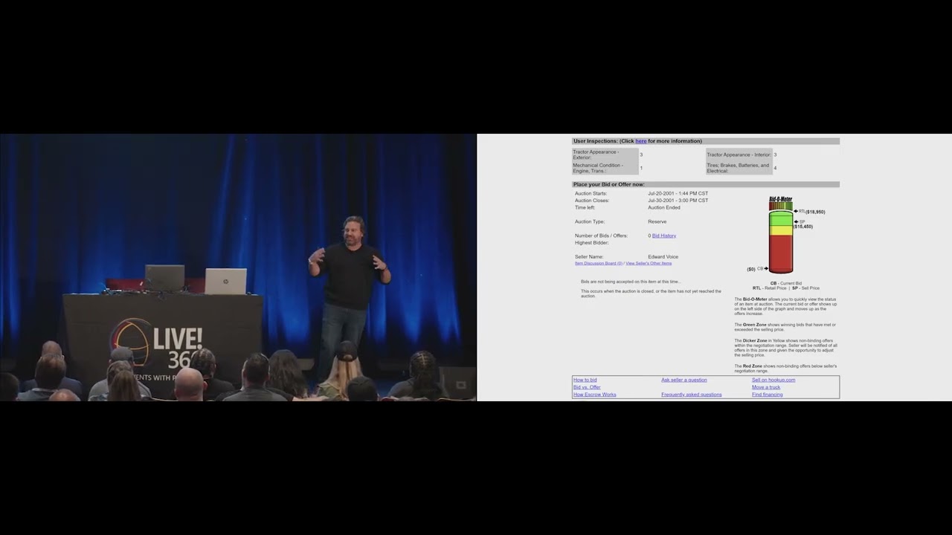Select the '($0)' current bid label

751,270
